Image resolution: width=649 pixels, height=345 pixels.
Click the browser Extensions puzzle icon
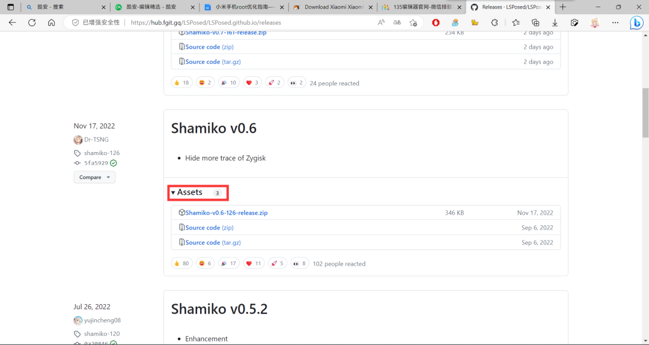[x=495, y=22]
